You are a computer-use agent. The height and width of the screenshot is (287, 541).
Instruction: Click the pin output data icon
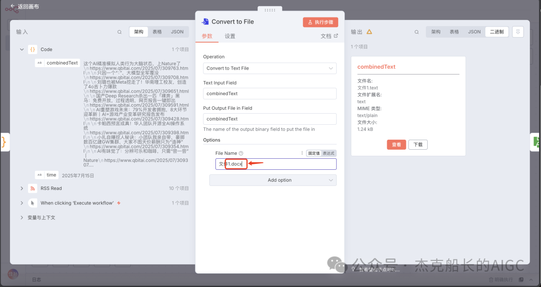(x=518, y=32)
